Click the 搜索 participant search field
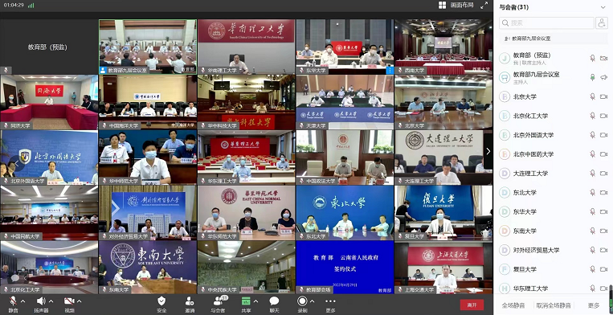 pos(546,23)
